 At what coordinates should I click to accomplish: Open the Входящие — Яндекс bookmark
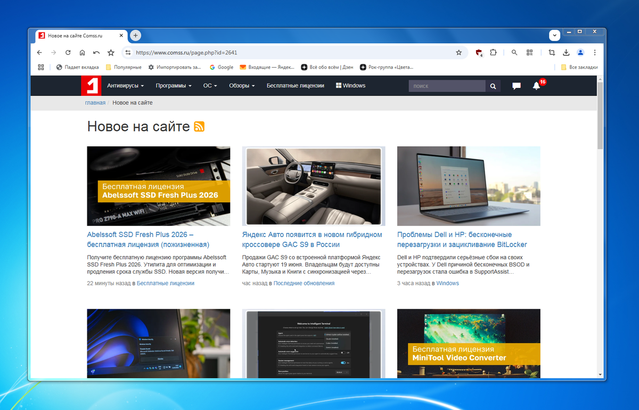pos(267,68)
